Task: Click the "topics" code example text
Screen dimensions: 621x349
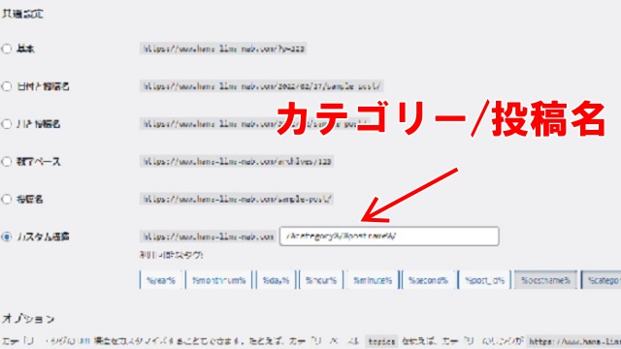Action: tap(381, 341)
